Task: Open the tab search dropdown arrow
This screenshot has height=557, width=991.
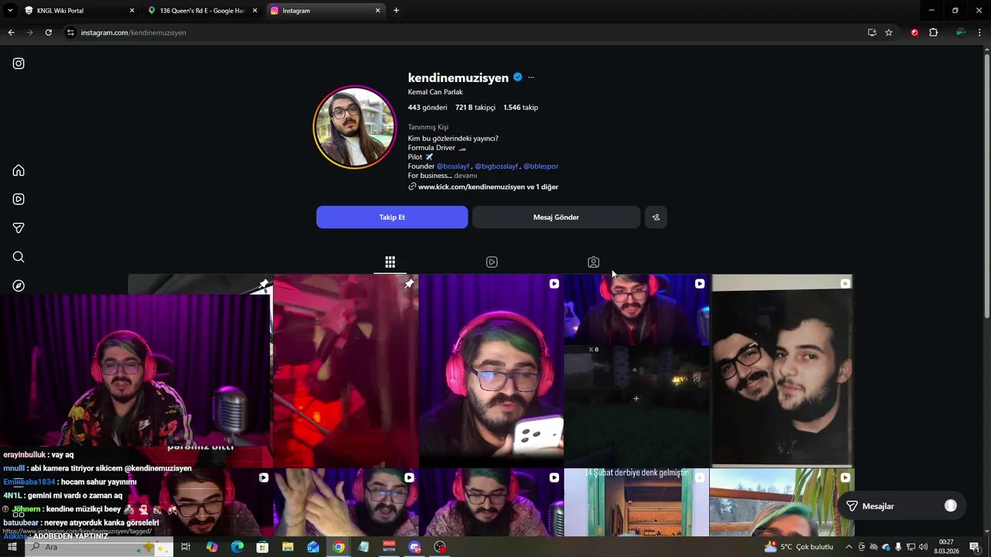Action: pyautogui.click(x=10, y=11)
